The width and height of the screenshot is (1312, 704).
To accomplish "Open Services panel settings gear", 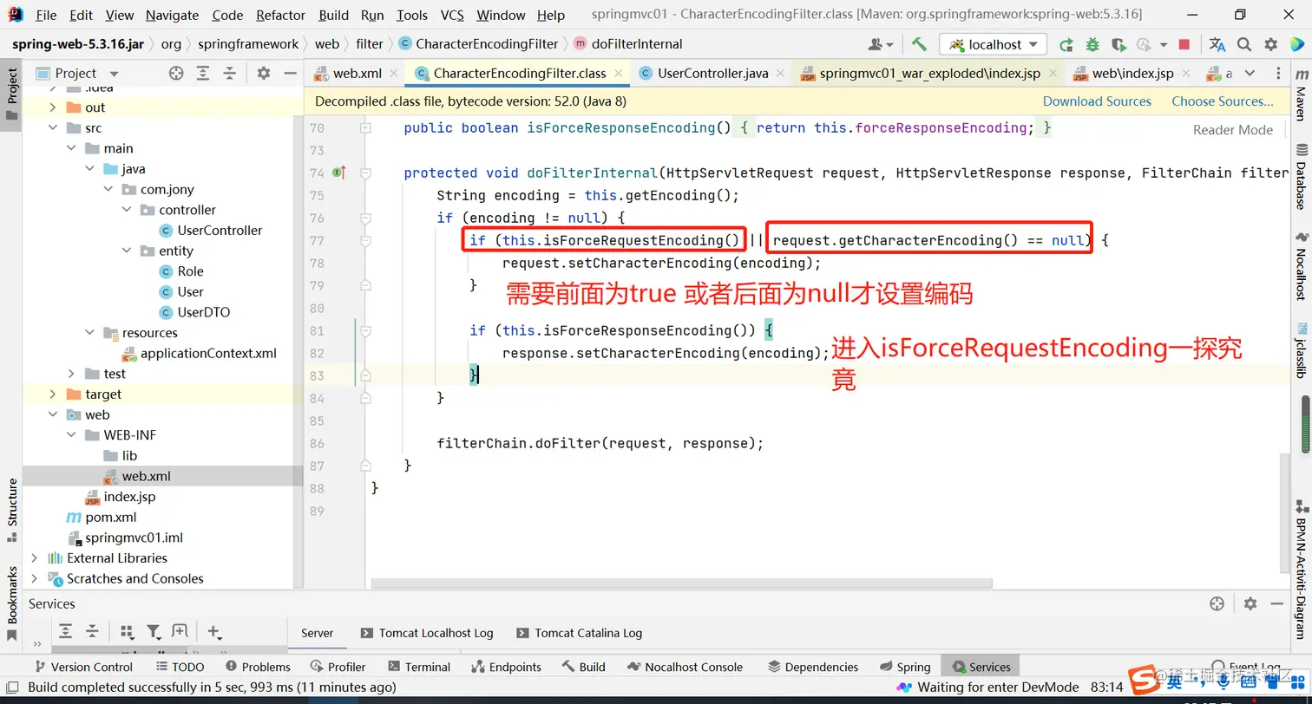I will click(1250, 603).
